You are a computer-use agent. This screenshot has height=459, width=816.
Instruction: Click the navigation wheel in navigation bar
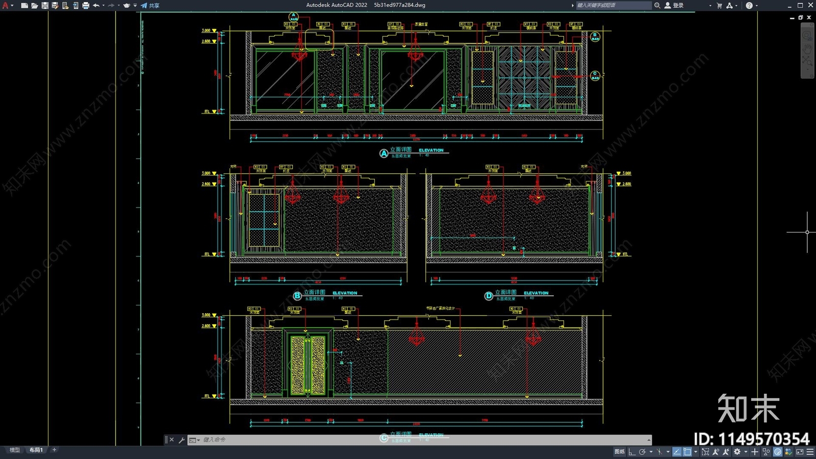[x=807, y=36]
